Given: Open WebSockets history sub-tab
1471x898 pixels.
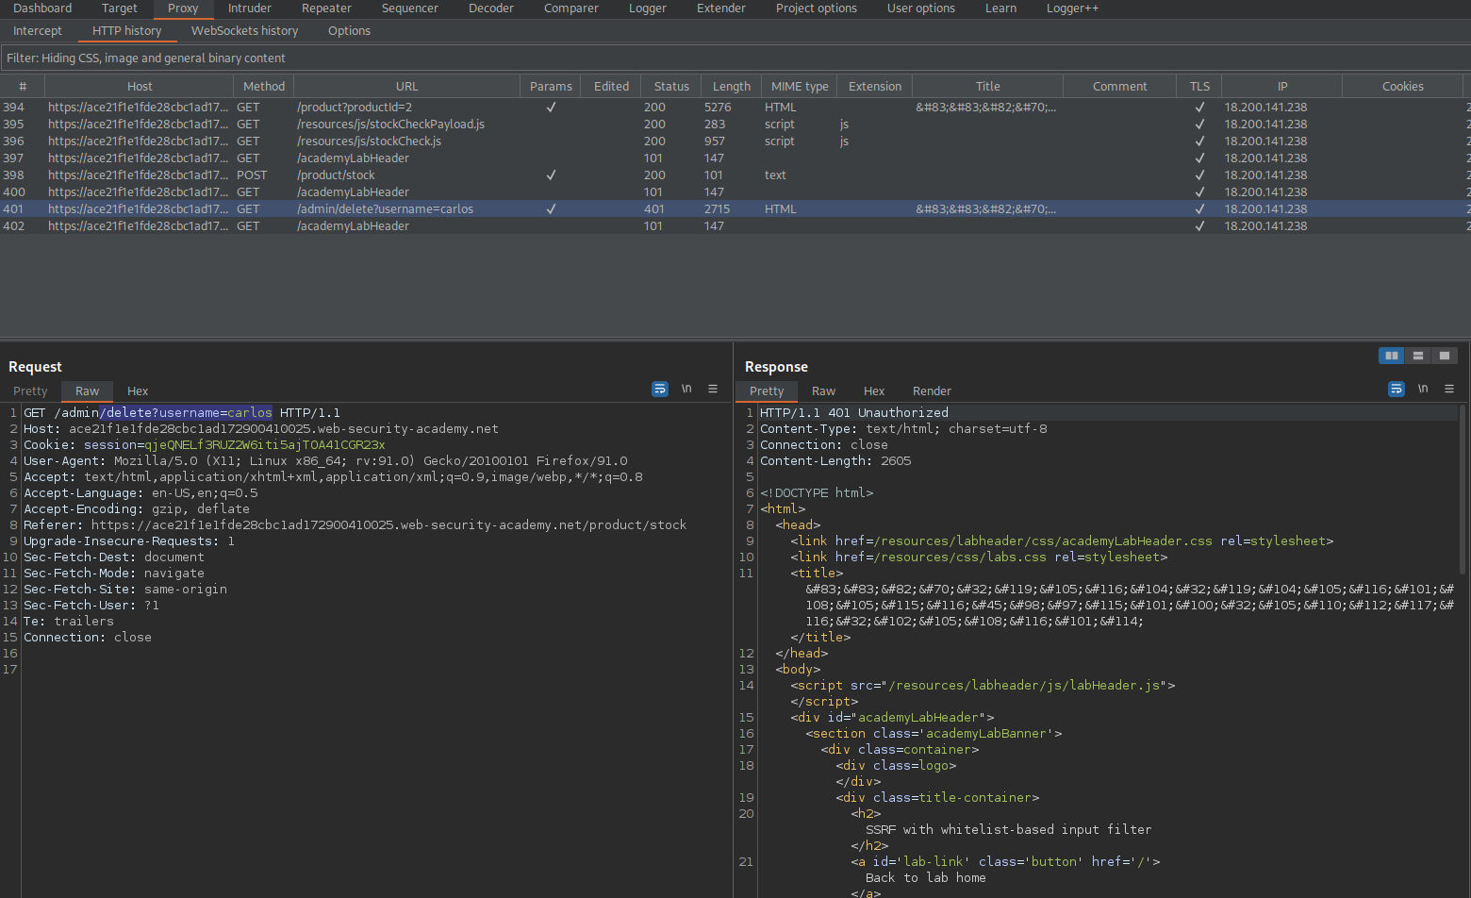Looking at the screenshot, I should 245,31.
